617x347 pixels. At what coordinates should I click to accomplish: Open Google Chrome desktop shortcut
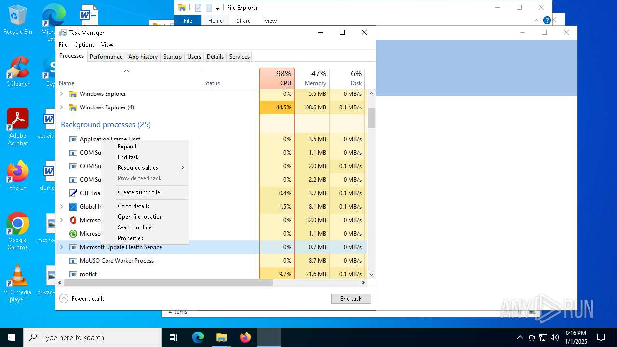point(17,231)
